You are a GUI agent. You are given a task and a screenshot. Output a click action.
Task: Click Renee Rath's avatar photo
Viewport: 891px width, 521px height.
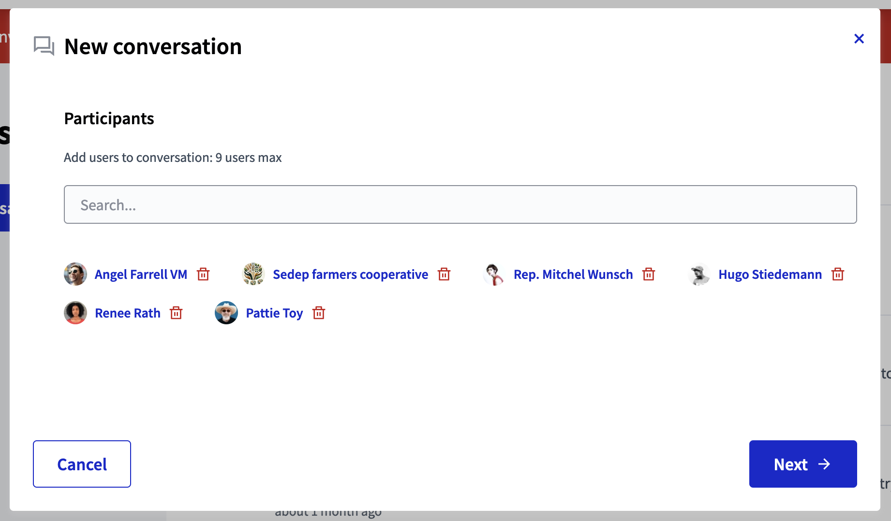(75, 313)
